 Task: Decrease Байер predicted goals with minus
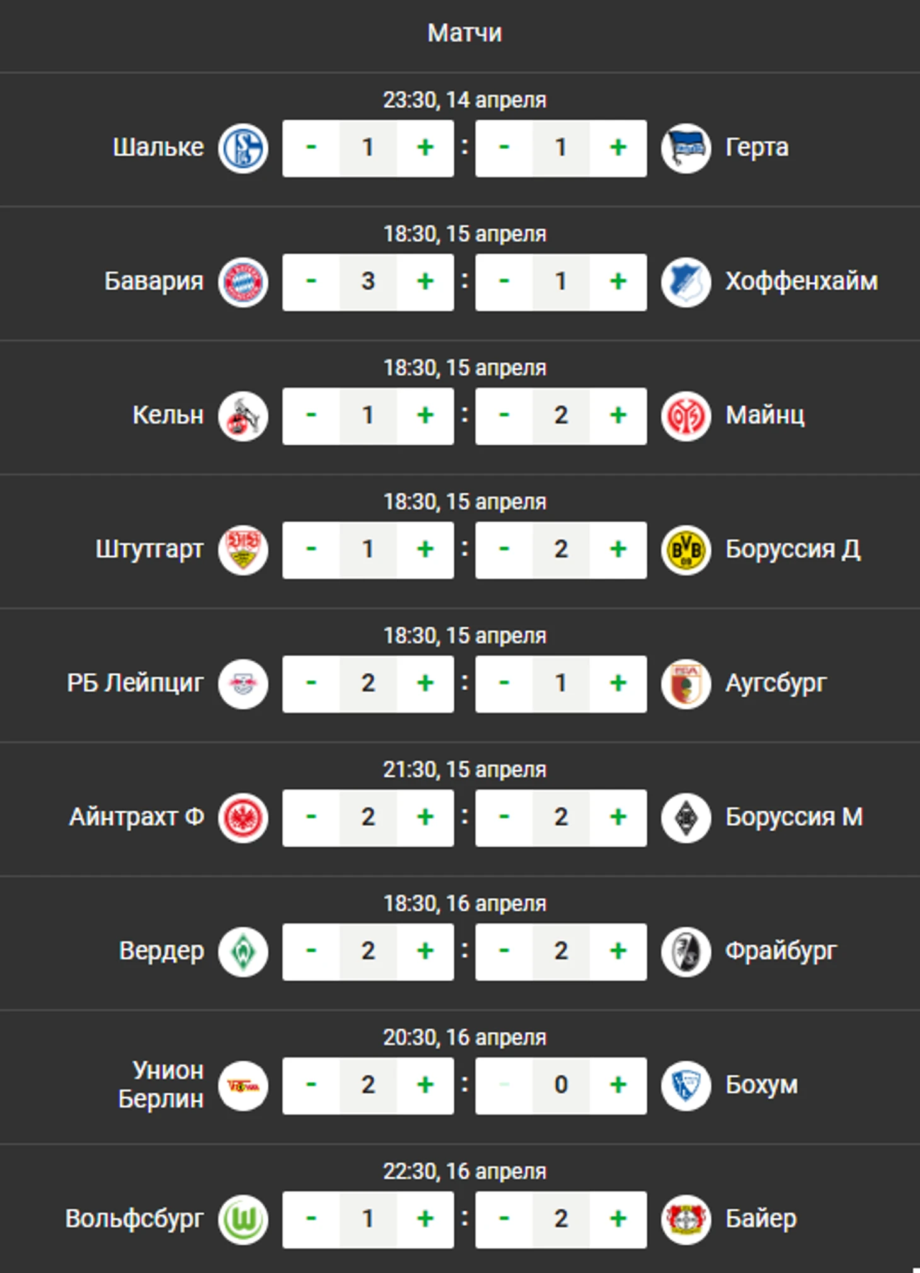[x=504, y=1219]
